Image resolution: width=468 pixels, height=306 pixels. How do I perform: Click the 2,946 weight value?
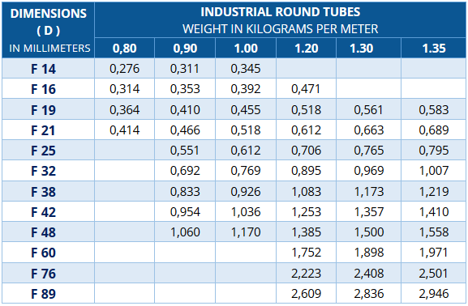(x=434, y=294)
